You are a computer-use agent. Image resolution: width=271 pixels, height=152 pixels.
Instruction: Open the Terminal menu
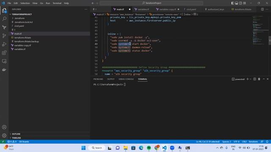tap(57, 3)
